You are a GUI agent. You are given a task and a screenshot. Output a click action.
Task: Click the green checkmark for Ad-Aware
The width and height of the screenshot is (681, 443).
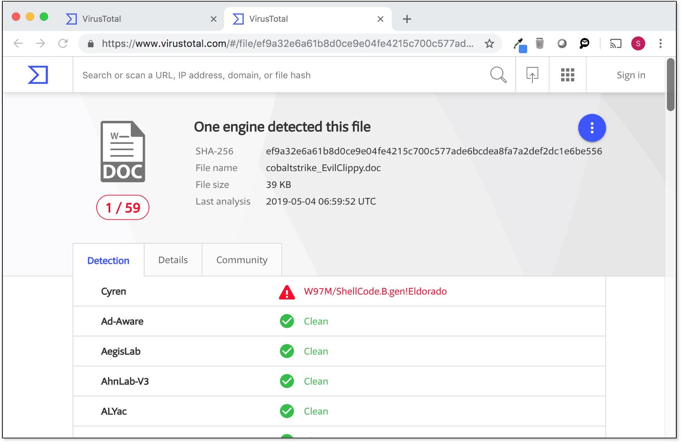[x=287, y=321]
